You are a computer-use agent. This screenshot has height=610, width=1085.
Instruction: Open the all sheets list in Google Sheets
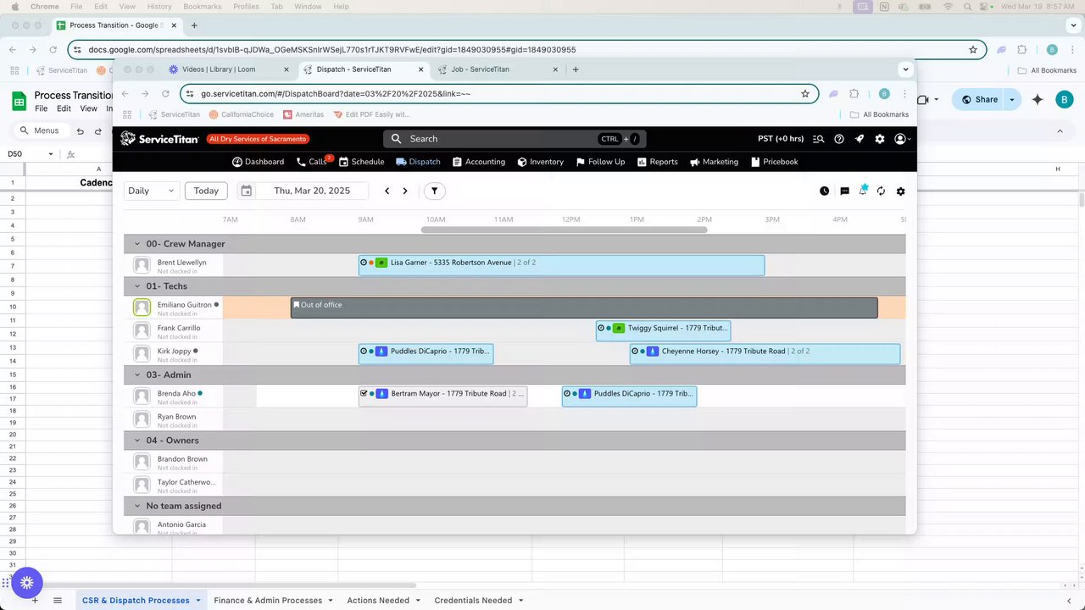[x=58, y=600]
